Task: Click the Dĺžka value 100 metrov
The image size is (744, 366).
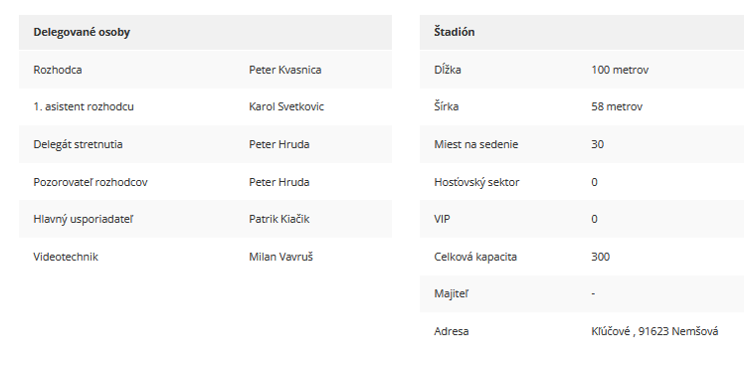Action: point(620,70)
